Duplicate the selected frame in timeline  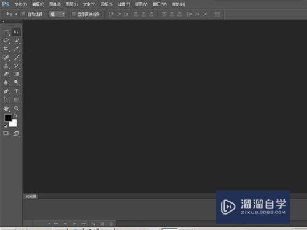point(102,224)
